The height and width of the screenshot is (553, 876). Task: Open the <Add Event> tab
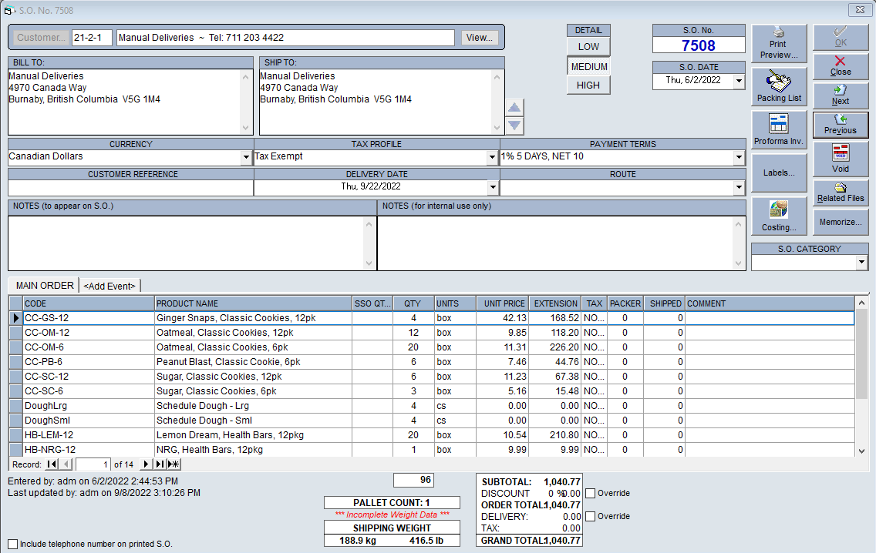[109, 286]
